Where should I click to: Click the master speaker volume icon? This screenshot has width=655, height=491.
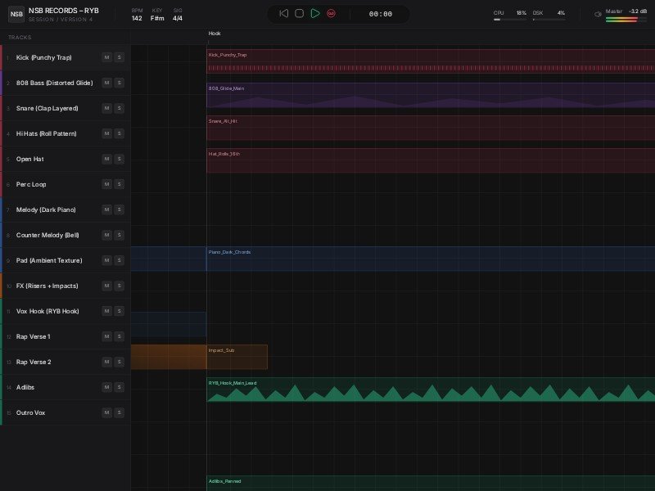click(598, 14)
